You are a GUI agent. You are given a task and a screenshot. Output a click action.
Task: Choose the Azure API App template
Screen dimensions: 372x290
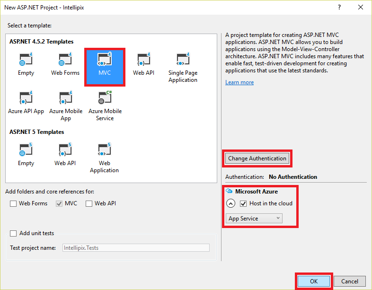point(26,103)
